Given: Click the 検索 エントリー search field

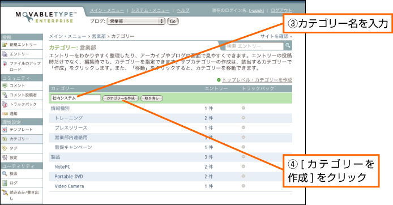Looking at the screenshot, I should (254, 46).
